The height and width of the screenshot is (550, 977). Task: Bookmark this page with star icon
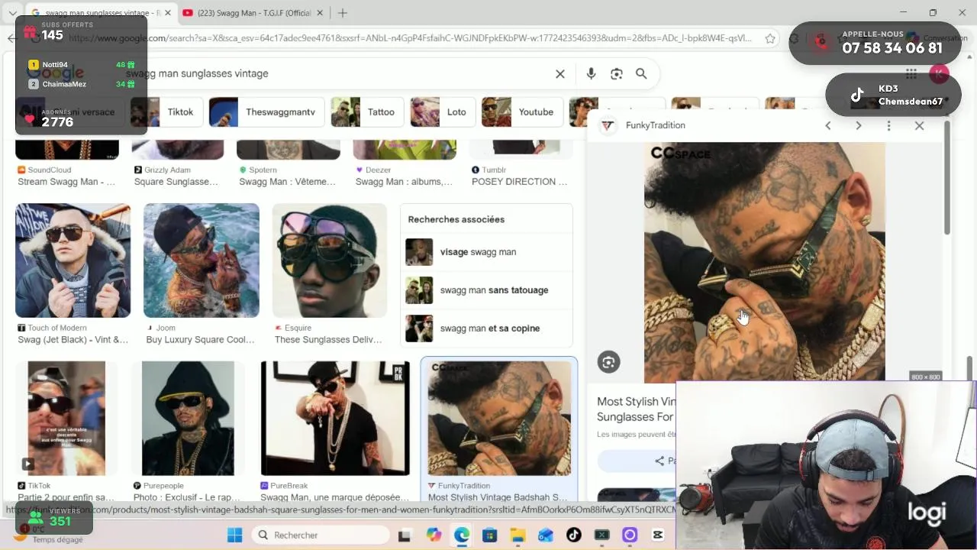[x=770, y=38]
